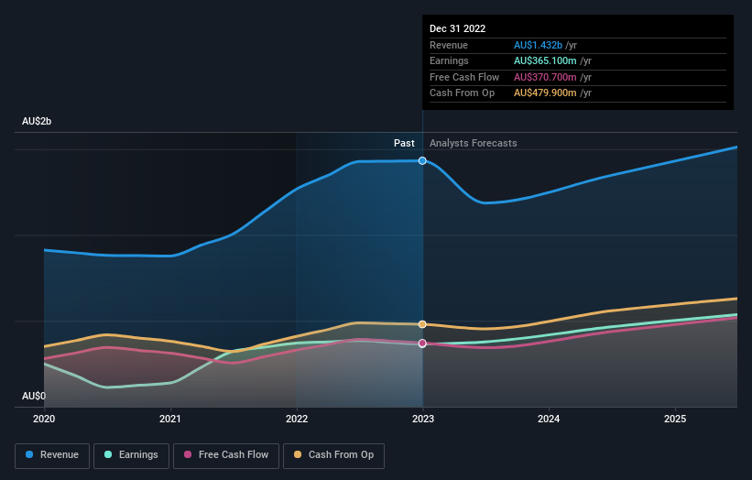
Task: Click the orange Cash From Op data point
Action: [422, 324]
